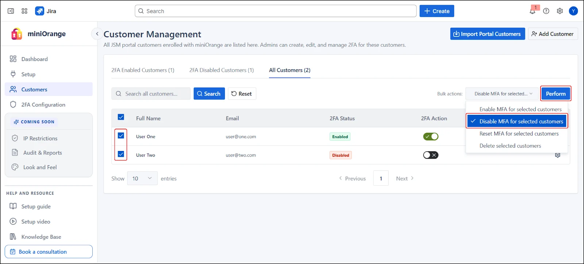584x264 pixels.
Task: Open the user profile avatar
Action: pyautogui.click(x=573, y=11)
